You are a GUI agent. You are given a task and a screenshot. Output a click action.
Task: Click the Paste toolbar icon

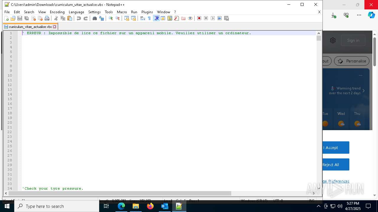[x=70, y=18]
